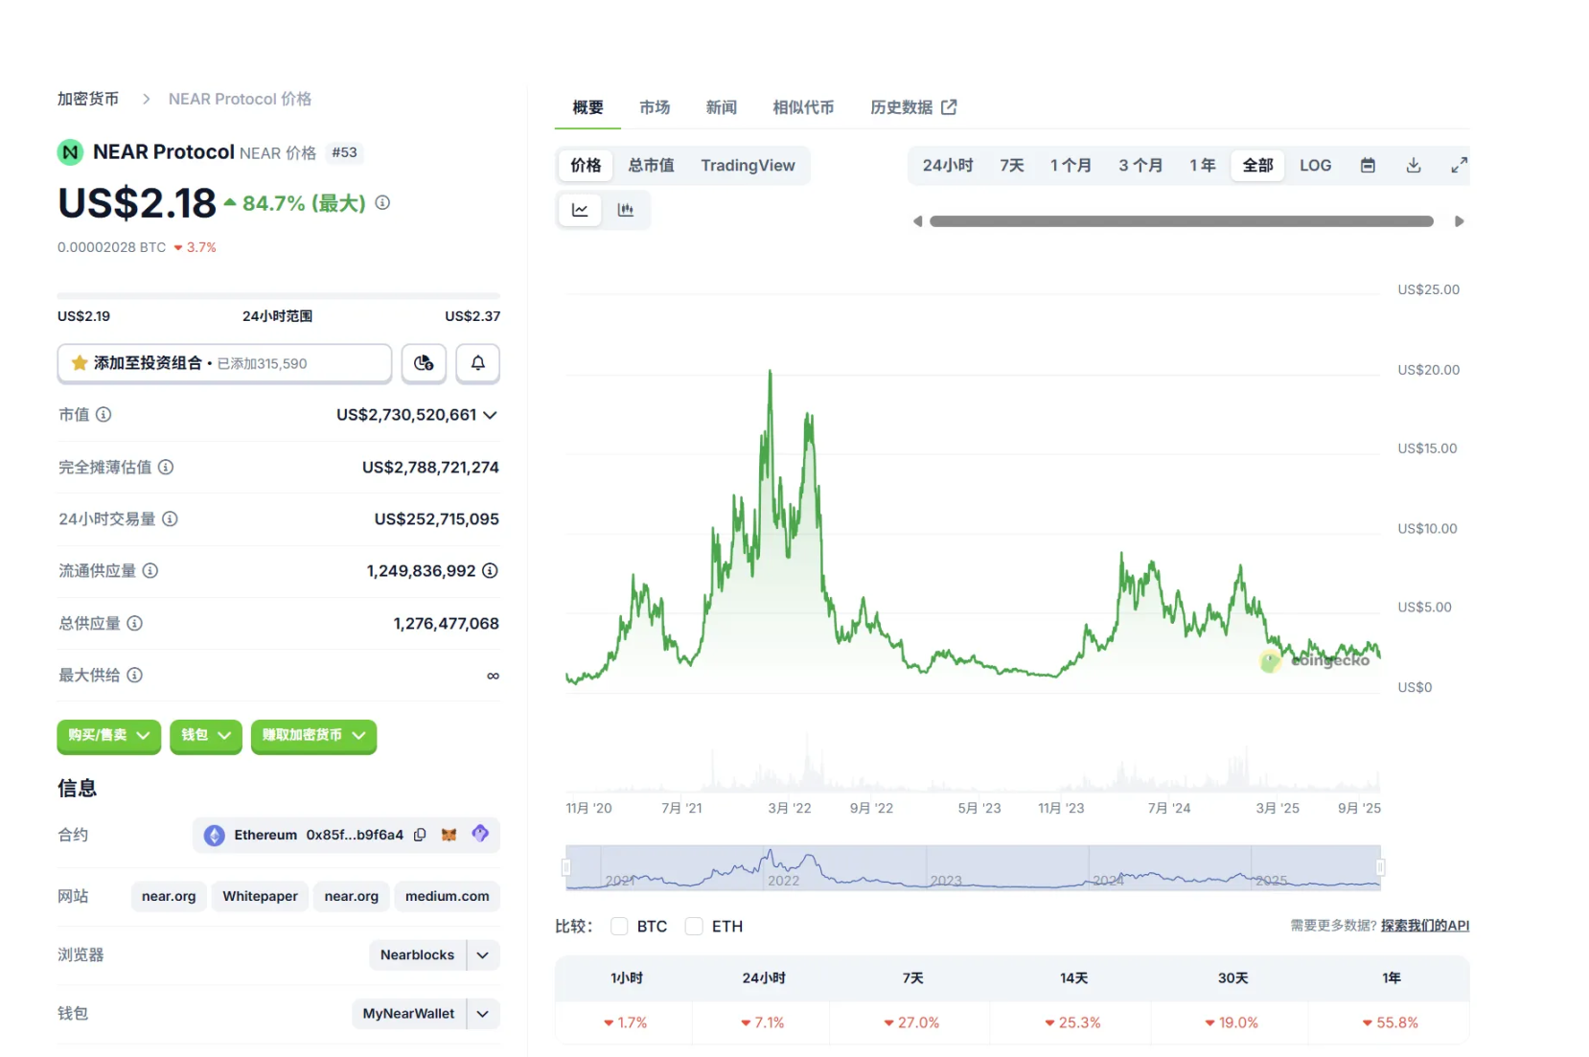Switch to candlestick chart view
The image size is (1589, 1057).
626,210
